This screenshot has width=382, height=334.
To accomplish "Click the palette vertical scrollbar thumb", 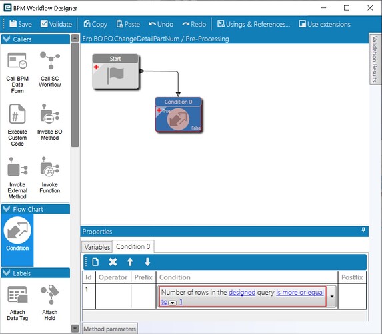I will point(75,95).
